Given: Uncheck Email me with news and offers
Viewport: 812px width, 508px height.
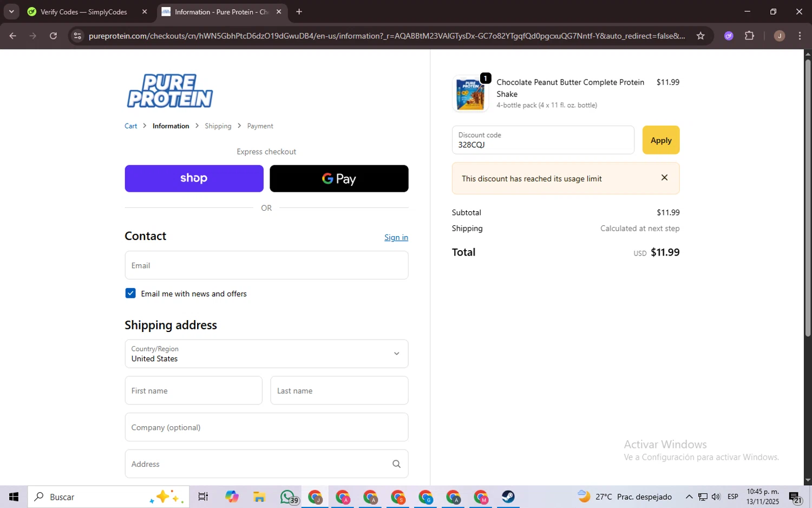Looking at the screenshot, I should click(x=130, y=293).
